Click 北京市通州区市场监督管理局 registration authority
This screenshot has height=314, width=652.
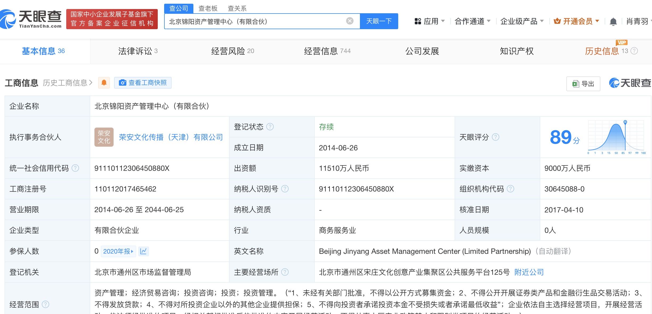[x=143, y=272]
